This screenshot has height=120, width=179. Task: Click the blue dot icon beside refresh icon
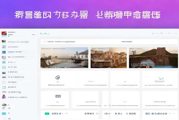click(x=46, y=34)
